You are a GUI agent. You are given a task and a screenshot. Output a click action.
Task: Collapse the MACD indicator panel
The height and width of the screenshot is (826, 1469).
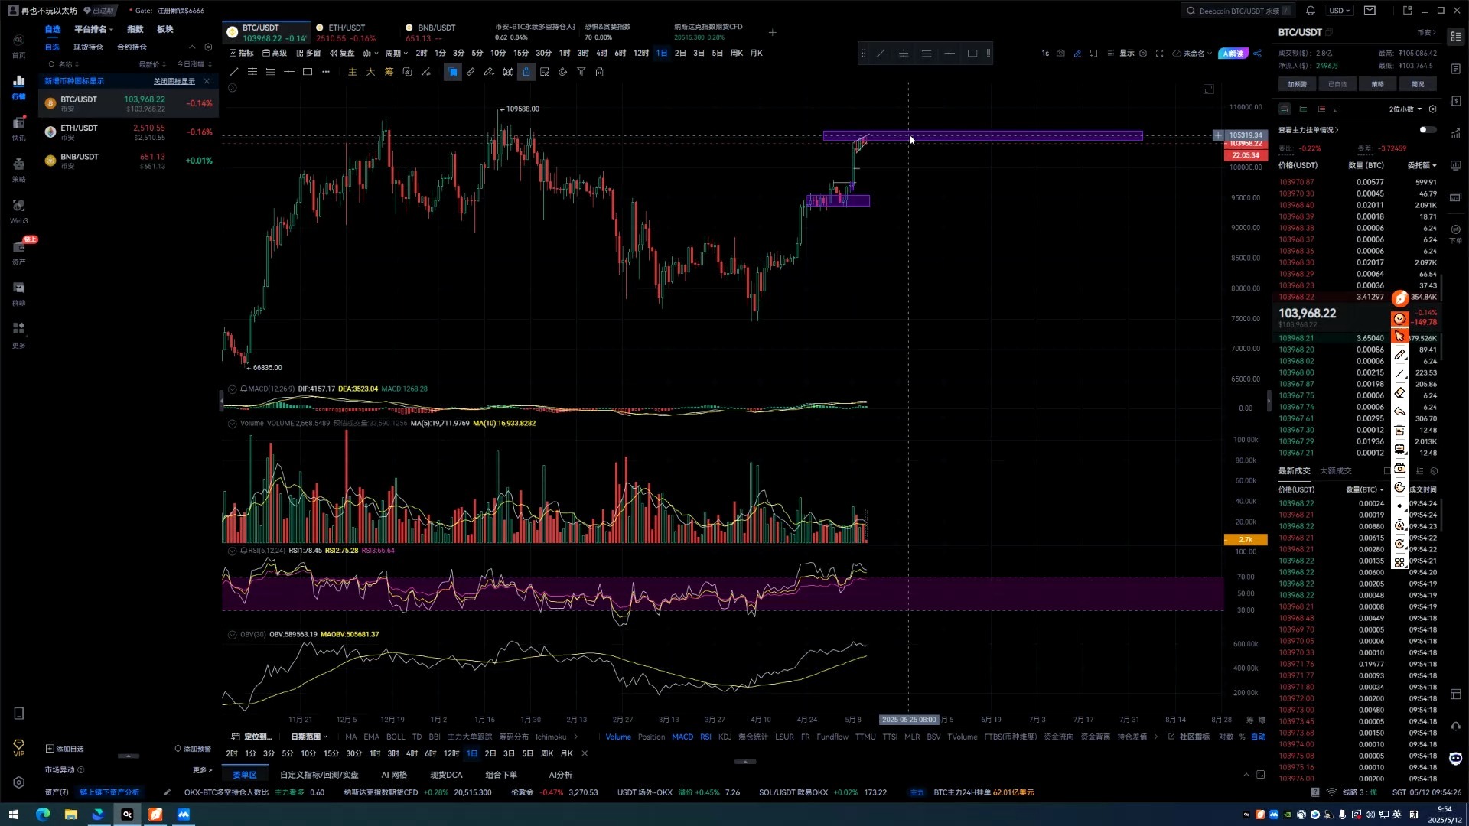[232, 389]
